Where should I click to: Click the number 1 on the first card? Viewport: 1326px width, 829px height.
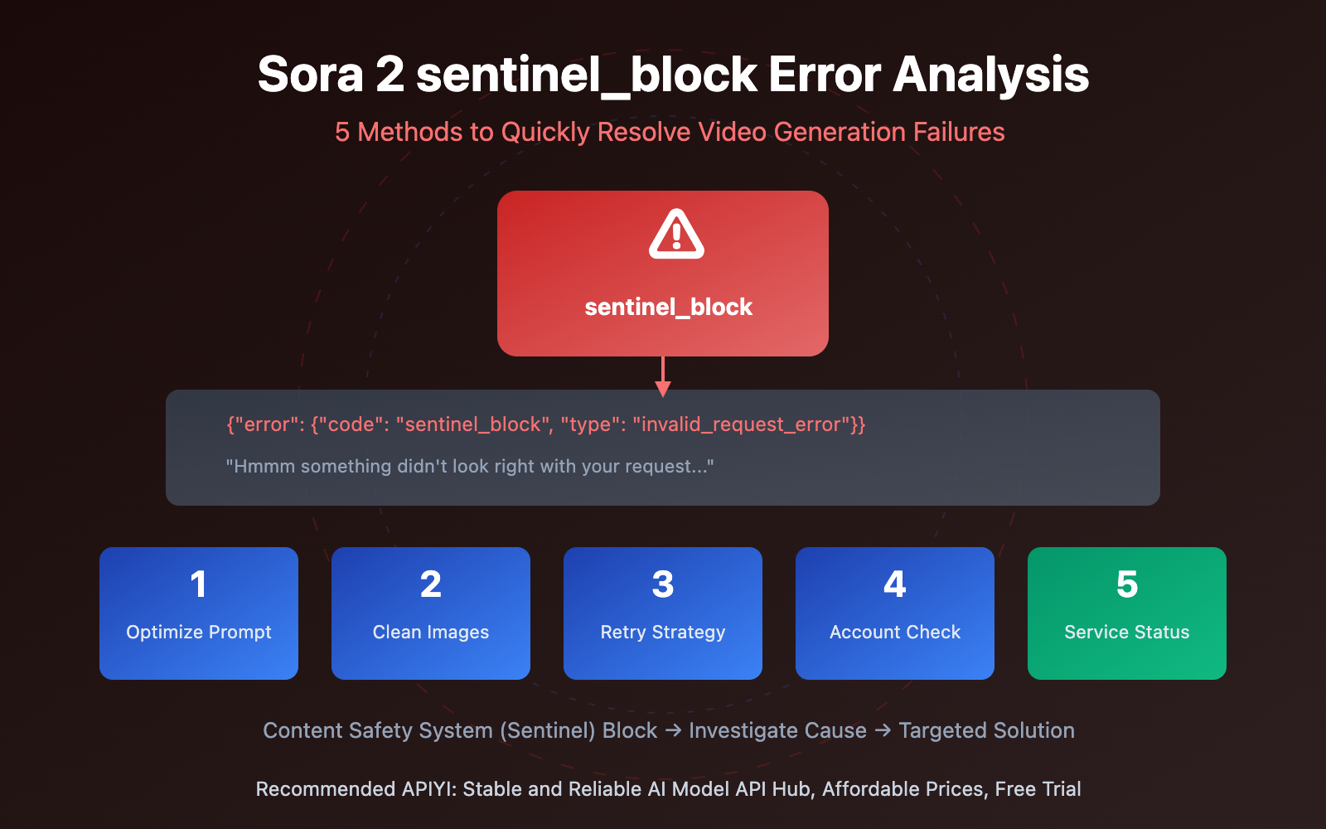pyautogui.click(x=198, y=584)
